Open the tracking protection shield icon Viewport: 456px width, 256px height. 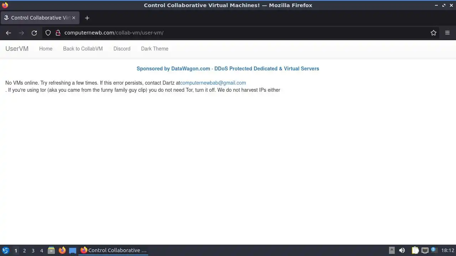(x=48, y=33)
